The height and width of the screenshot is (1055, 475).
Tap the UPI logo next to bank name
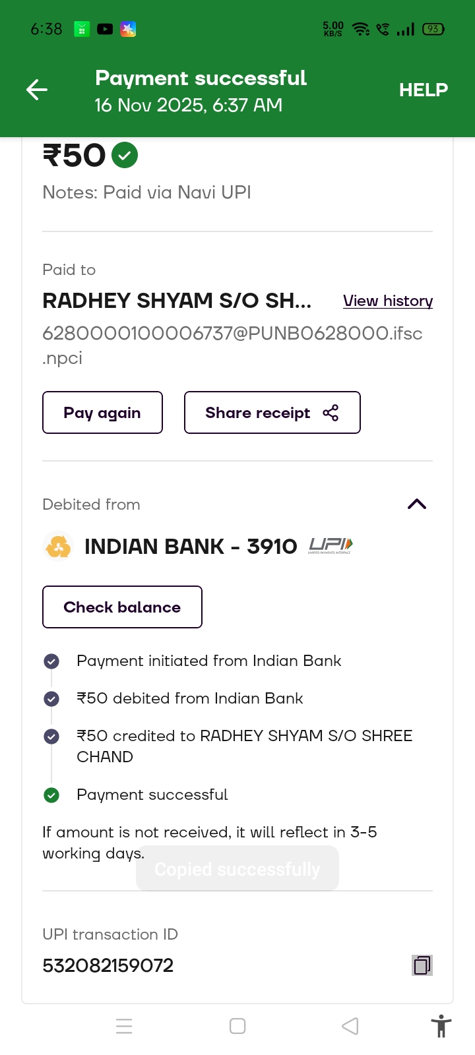tap(331, 545)
